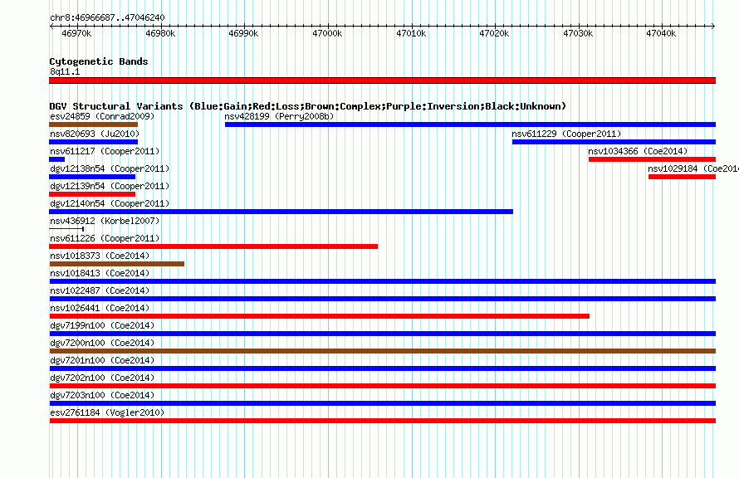Click the red 8q11.1 cytogenetic band bar
This screenshot has width=739, height=478.
pos(382,80)
